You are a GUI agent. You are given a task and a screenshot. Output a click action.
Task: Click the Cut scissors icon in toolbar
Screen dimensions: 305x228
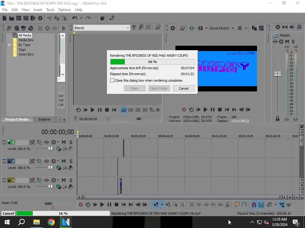click(50, 18)
